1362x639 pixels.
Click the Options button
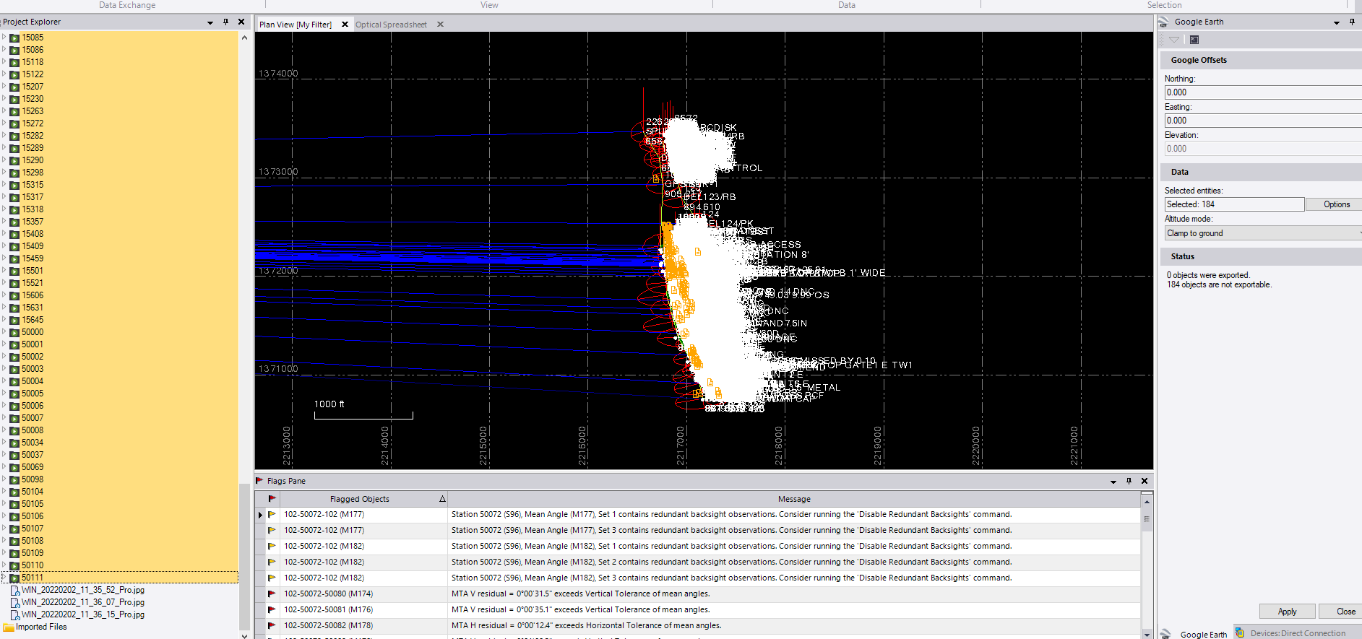tap(1336, 204)
